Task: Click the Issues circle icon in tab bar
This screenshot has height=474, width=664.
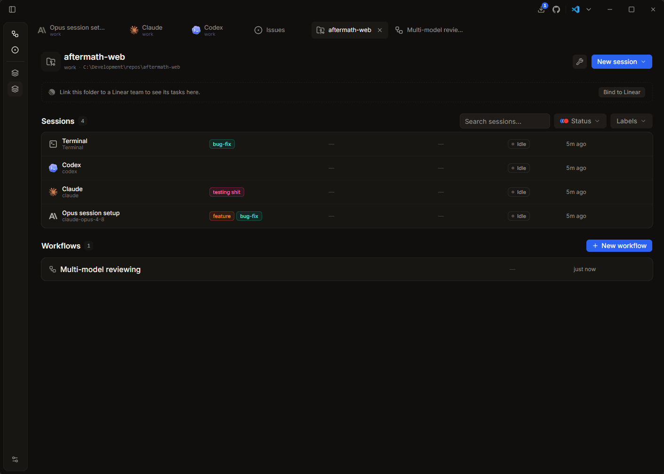Action: (x=258, y=30)
